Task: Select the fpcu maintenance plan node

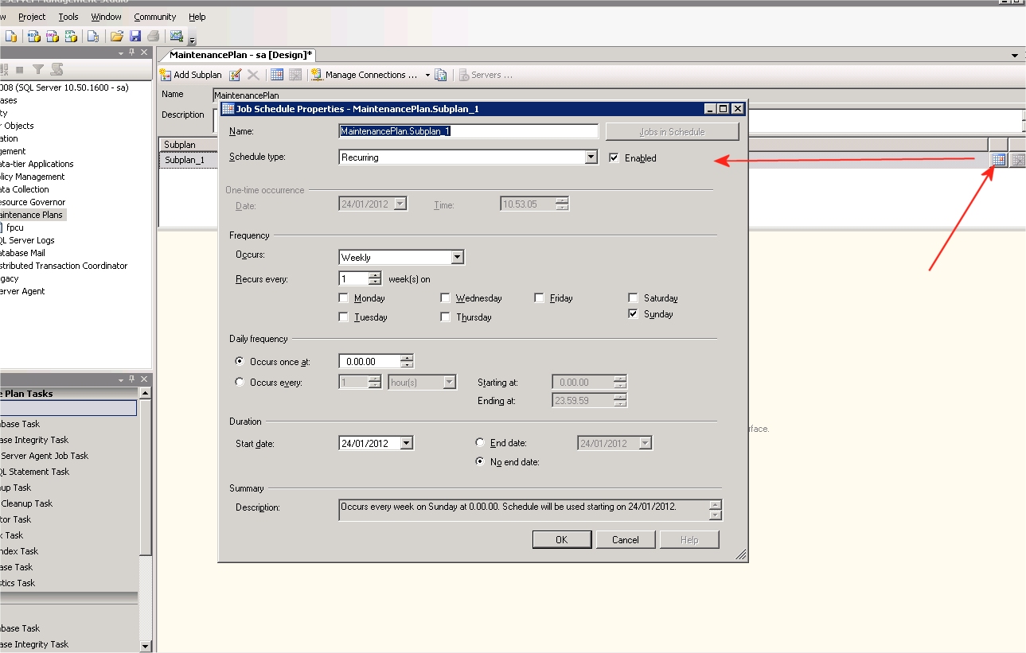Action: coord(15,227)
